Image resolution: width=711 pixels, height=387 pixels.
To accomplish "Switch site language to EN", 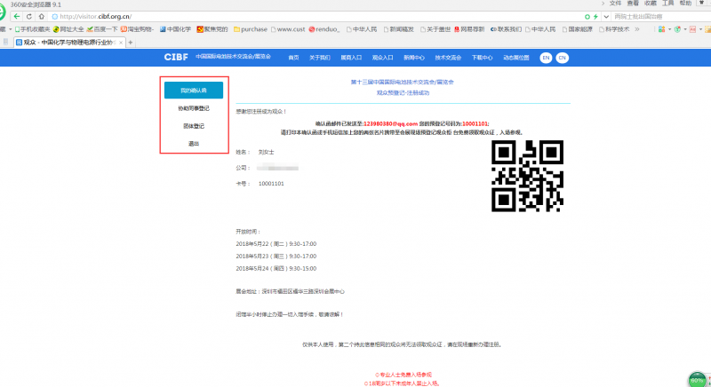I will click(x=546, y=57).
